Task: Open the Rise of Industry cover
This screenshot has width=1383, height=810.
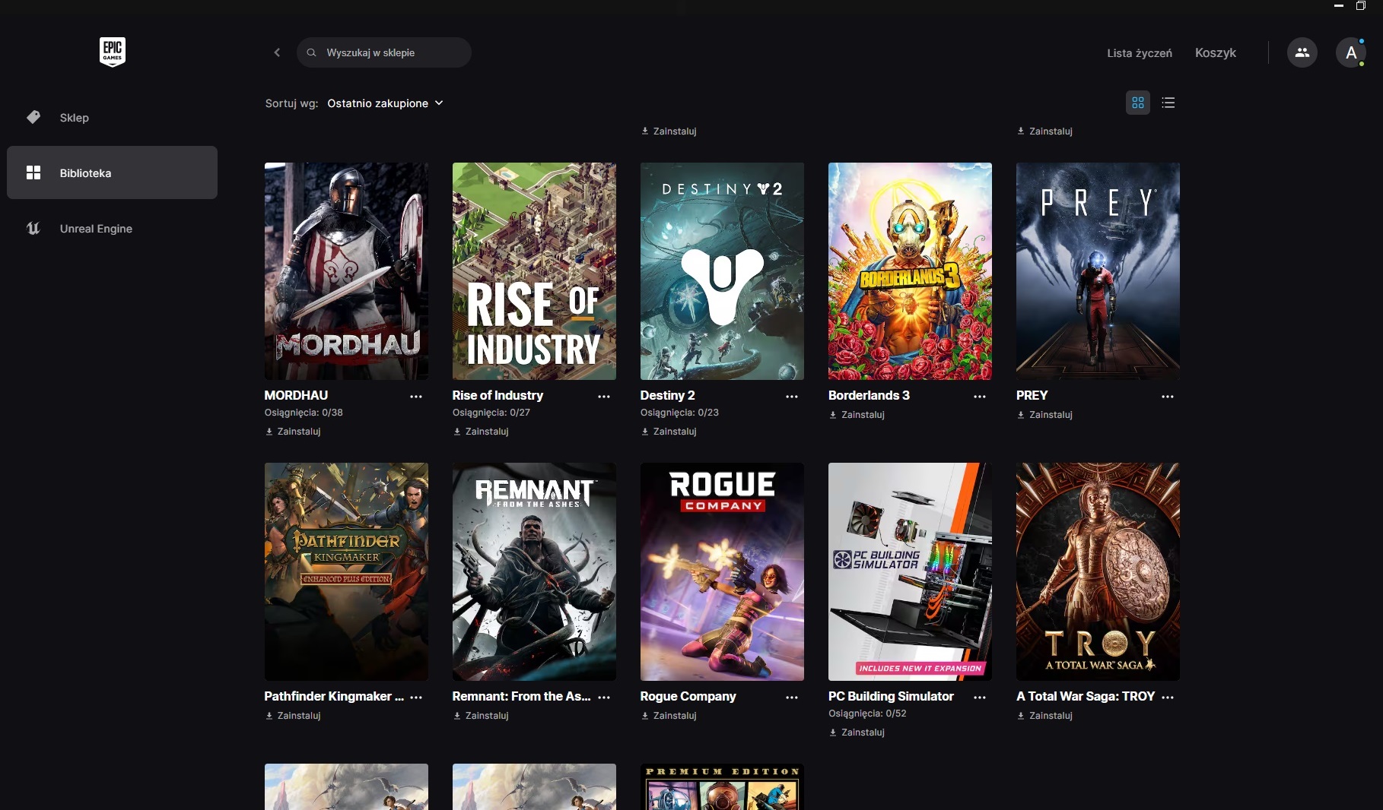Action: [x=534, y=271]
